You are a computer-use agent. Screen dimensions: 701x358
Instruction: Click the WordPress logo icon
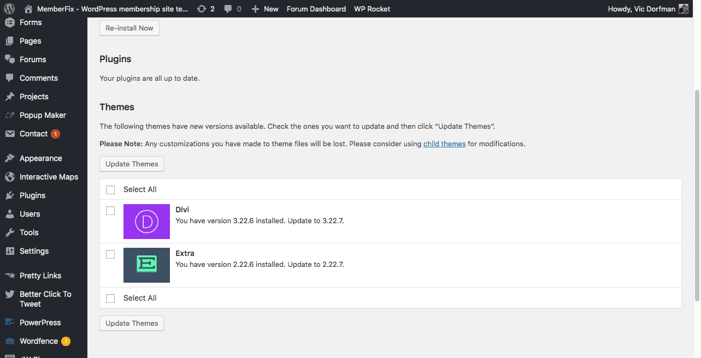tap(9, 9)
